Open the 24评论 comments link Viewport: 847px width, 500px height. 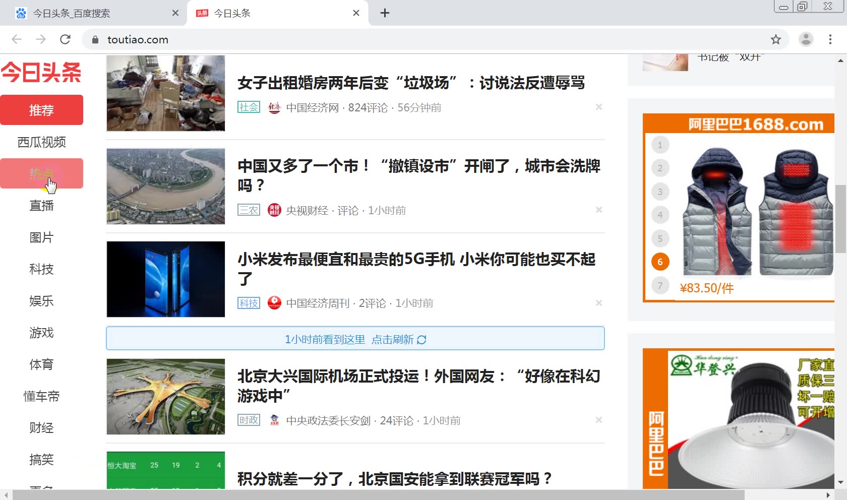[396, 421]
